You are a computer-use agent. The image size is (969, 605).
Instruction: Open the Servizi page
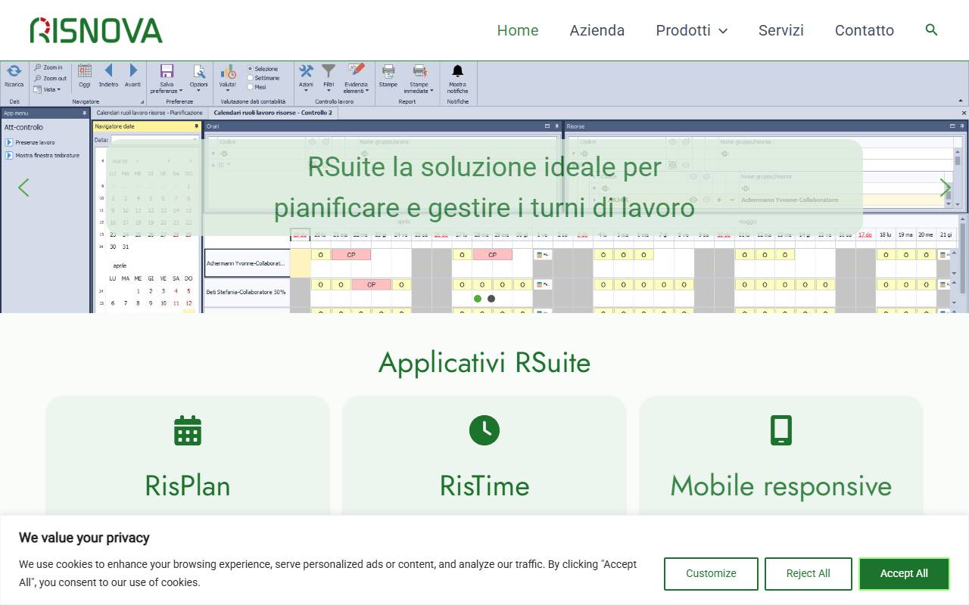tap(781, 30)
